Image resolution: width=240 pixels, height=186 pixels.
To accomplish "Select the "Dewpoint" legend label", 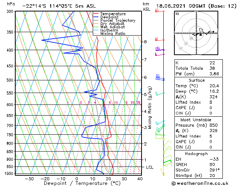I will [x=109, y=17].
